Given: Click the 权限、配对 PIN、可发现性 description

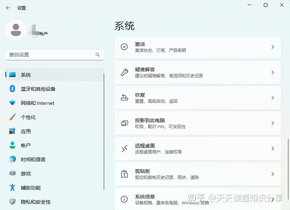Looking at the screenshot, I should 160,127.
